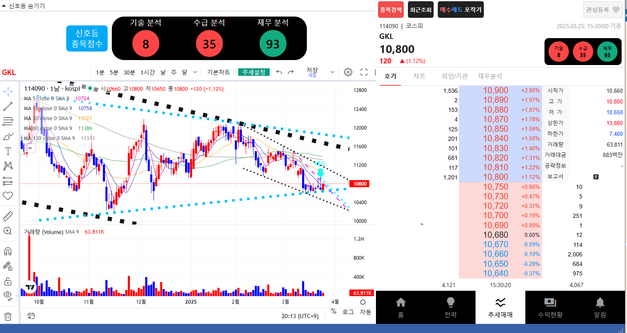Viewport: 627px width, 333px height.
Task: Switch to the 외인/기관 tab
Action: click(454, 76)
